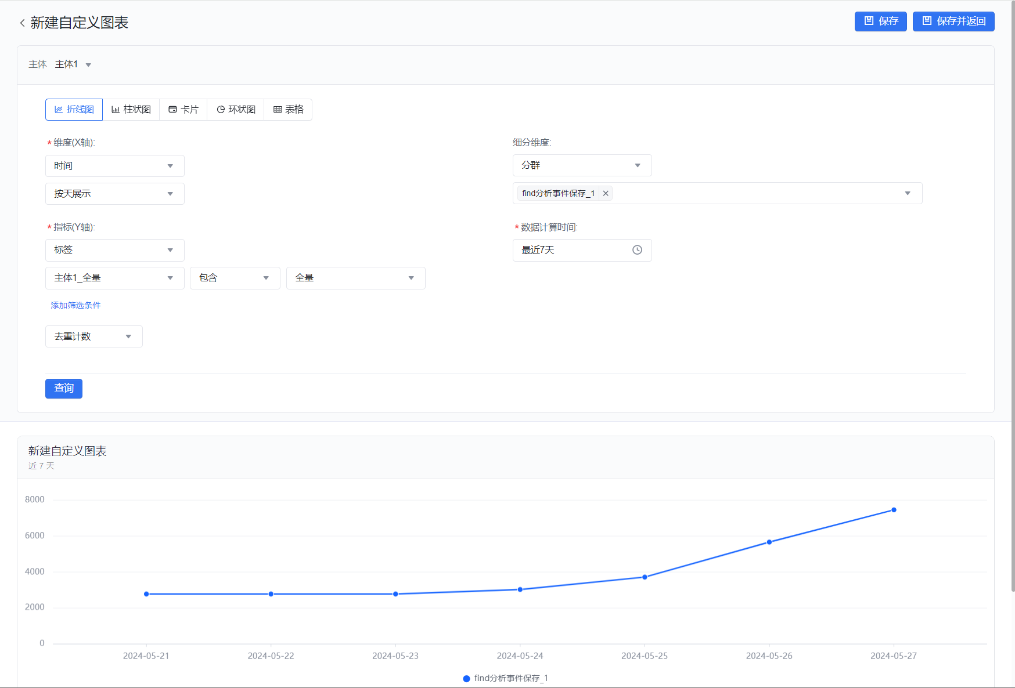Screen dimensions: 1015x688
Task: Click the 2024-05-24 data point
Action: 520,589
